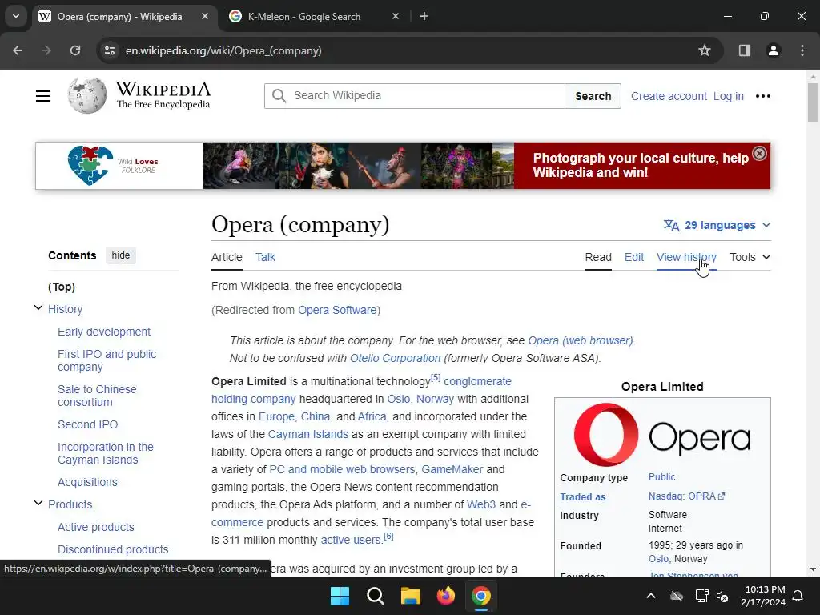The height and width of the screenshot is (615, 820).
Task: Switch to K-Meleon Google Search browser tab
Action: [314, 16]
